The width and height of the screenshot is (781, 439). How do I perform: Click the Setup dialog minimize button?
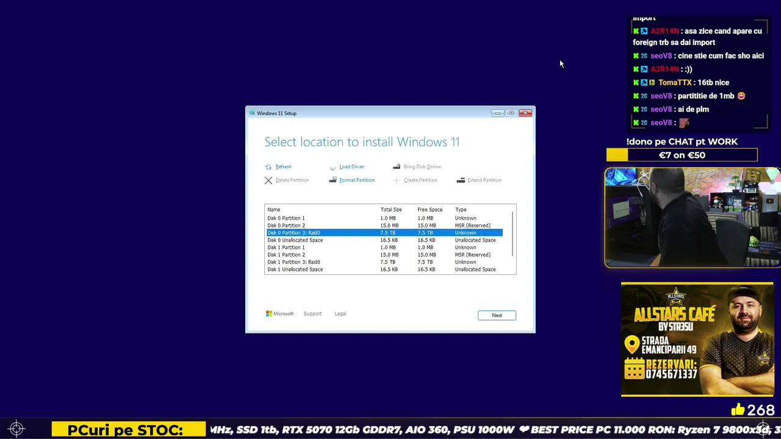498,113
